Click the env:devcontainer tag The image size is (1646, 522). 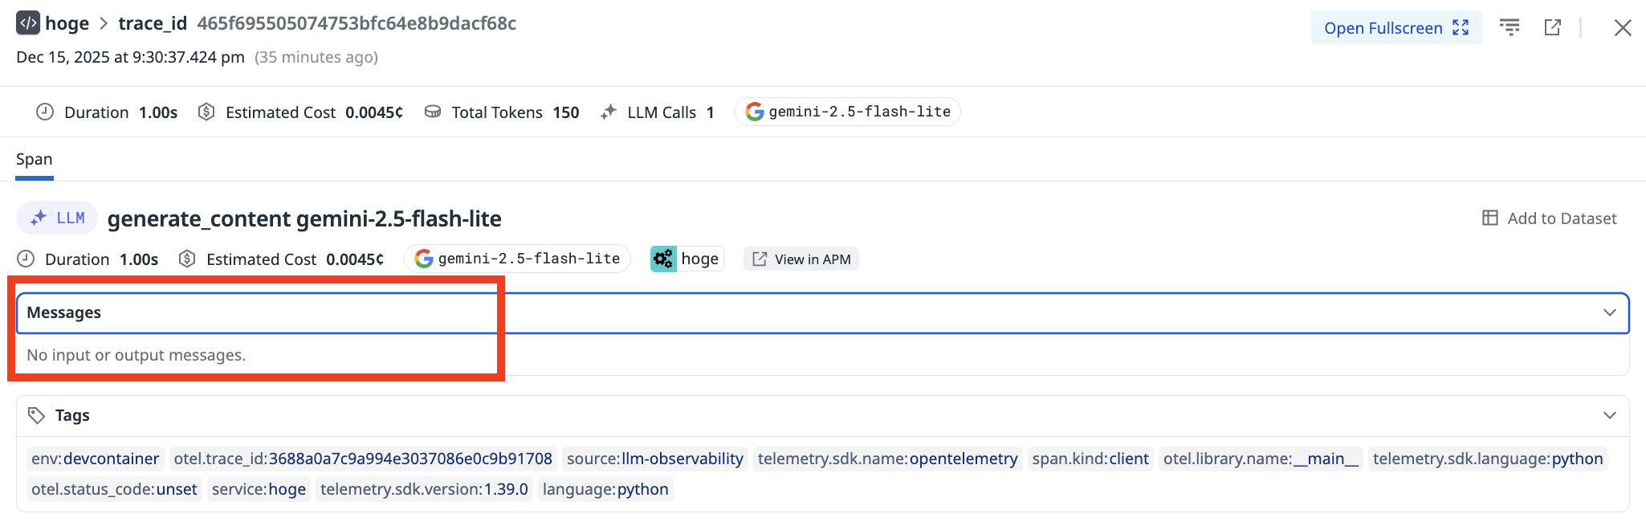tap(95, 459)
